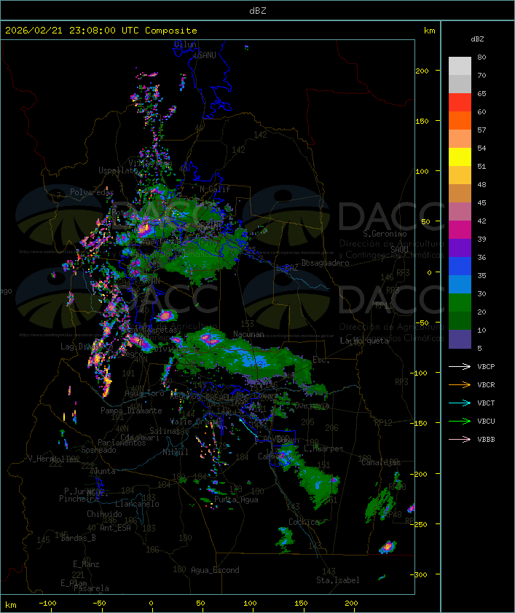Click the S.Geronimo place label

(385, 234)
